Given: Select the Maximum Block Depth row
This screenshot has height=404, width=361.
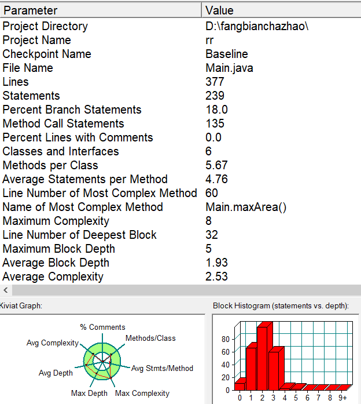Looking at the screenshot, I should point(181,249).
